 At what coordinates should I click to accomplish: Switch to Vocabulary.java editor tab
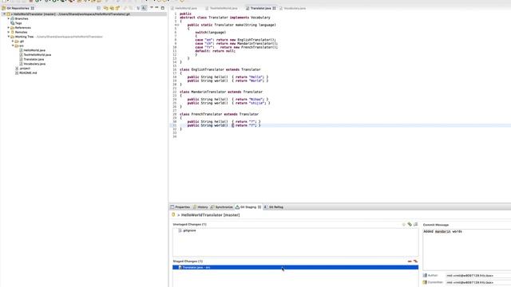click(293, 8)
